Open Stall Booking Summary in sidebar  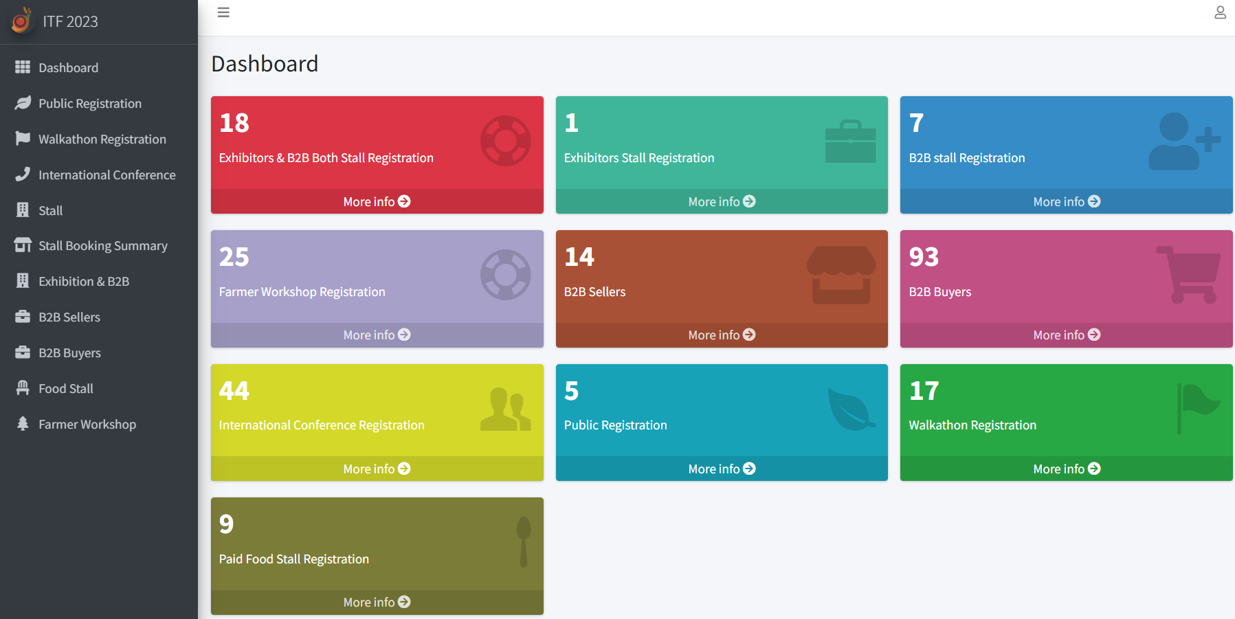[x=99, y=245]
